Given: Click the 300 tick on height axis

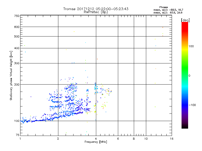Looking at the screenshot, I should 17,63.
